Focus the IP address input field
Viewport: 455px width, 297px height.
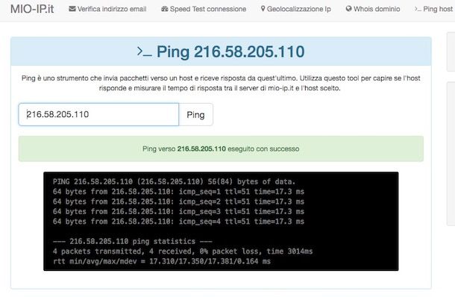click(98, 114)
